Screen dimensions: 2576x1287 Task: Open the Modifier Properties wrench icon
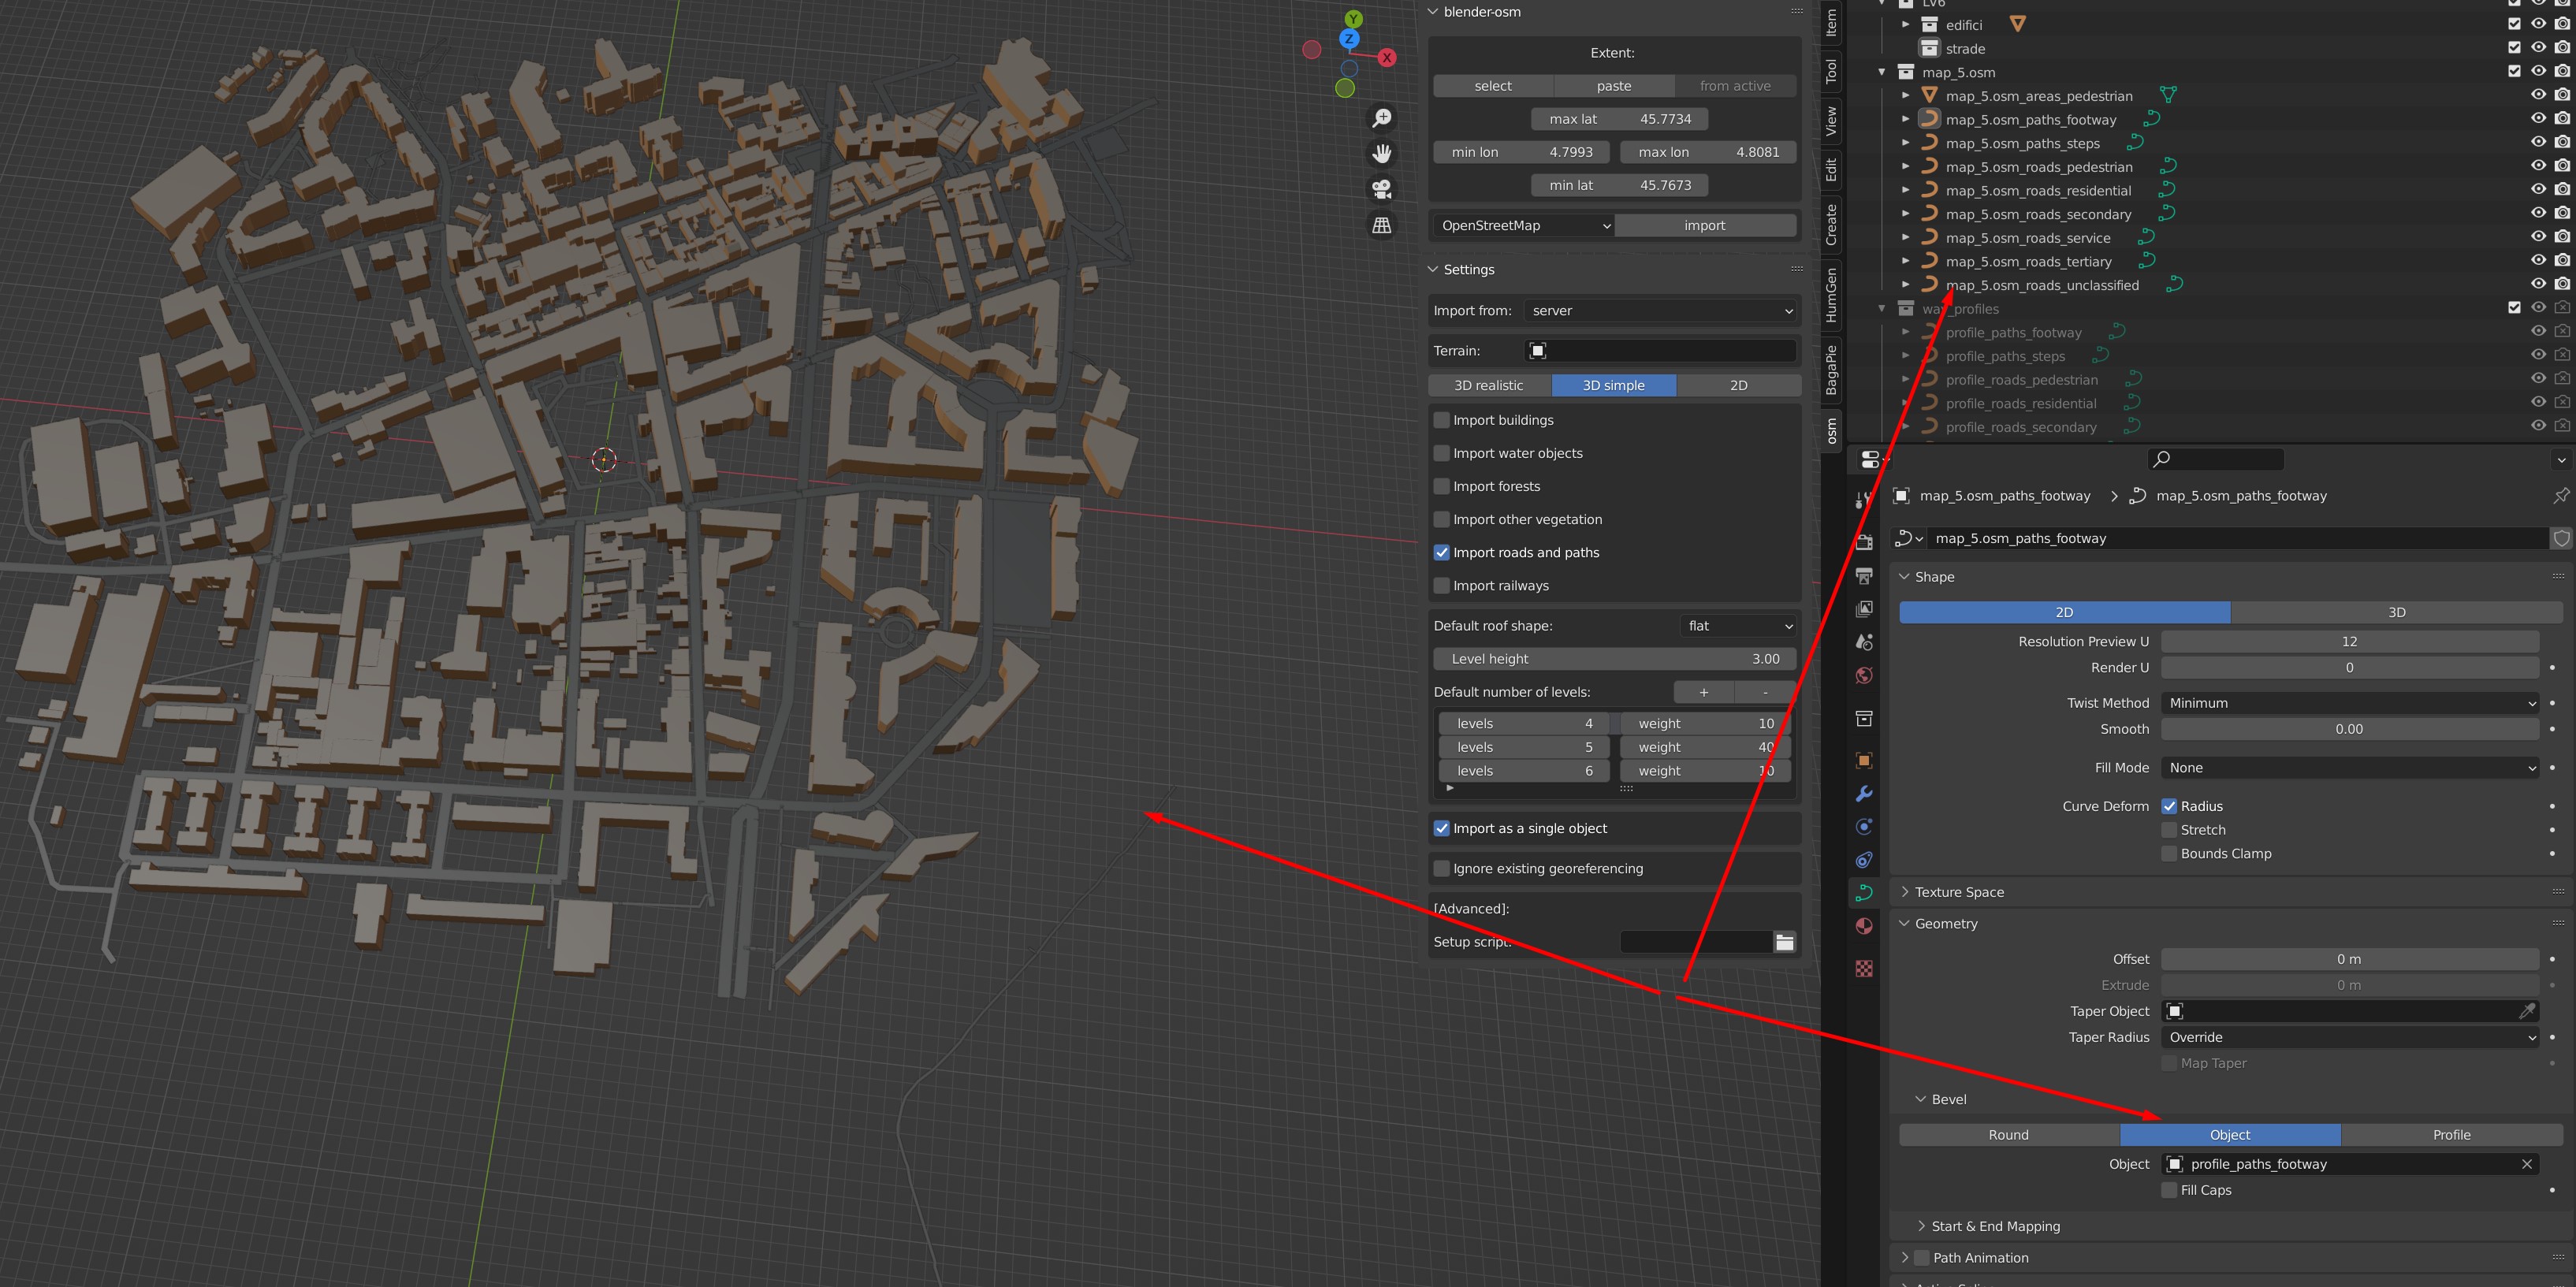(x=1864, y=793)
